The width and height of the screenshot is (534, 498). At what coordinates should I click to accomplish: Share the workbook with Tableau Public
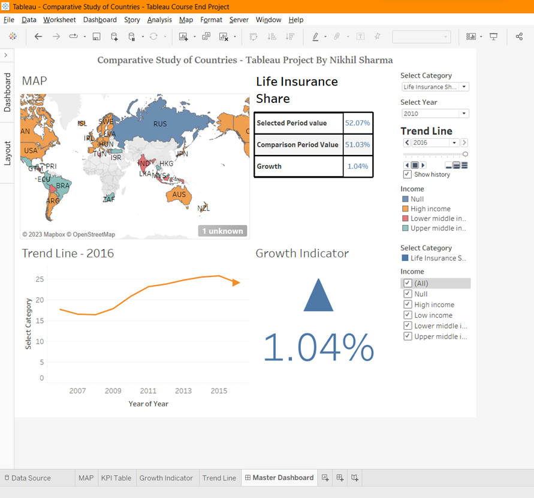(519, 36)
